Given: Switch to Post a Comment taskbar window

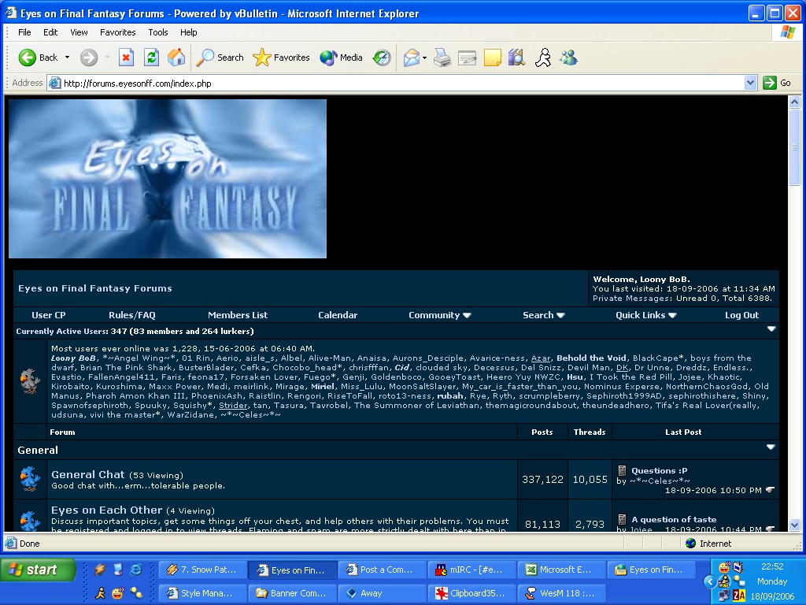Looking at the screenshot, I should point(382,570).
